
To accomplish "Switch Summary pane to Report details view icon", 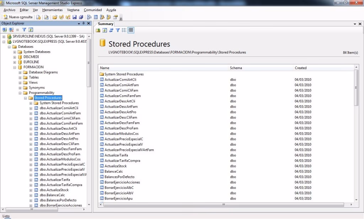I will coord(131,30).
